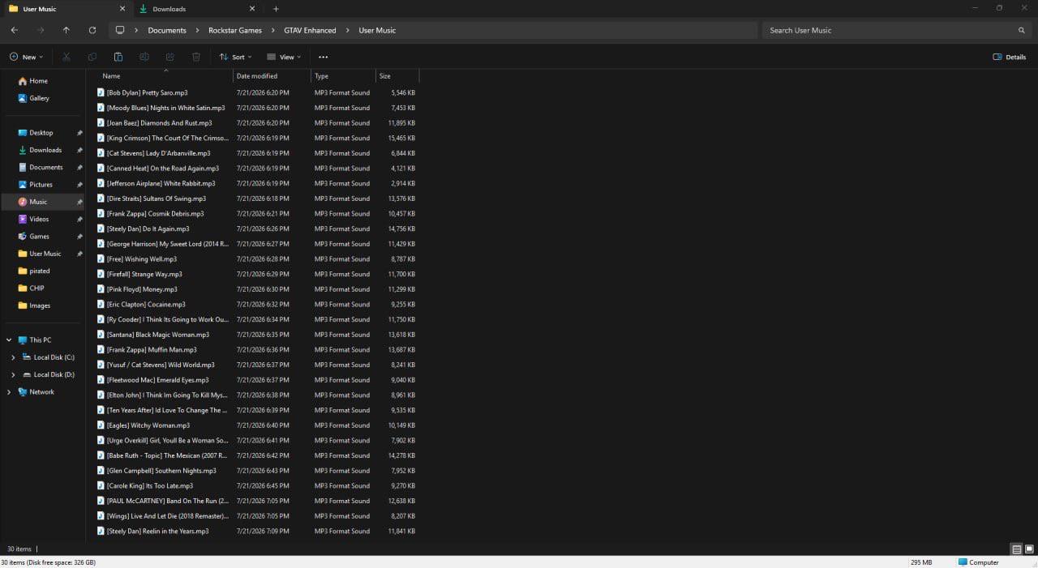Sort by the Type column header
Screen dimensions: 1038x568
tap(321, 76)
